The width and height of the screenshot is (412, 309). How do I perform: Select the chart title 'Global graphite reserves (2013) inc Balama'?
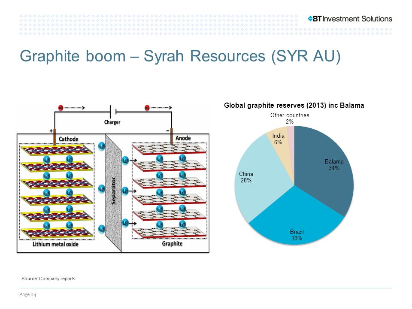294,106
